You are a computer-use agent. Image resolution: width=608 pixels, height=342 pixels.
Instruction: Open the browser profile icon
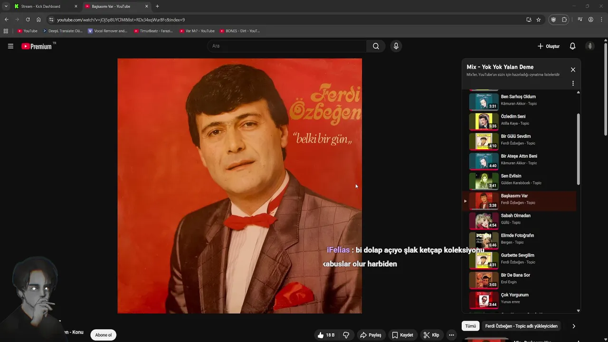click(x=590, y=19)
